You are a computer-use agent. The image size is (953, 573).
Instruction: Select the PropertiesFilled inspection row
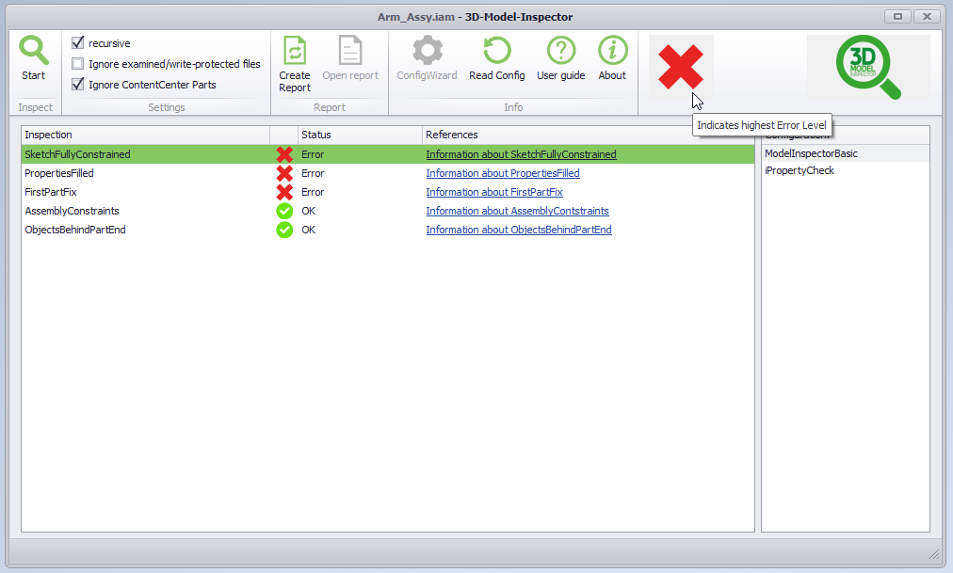[388, 173]
